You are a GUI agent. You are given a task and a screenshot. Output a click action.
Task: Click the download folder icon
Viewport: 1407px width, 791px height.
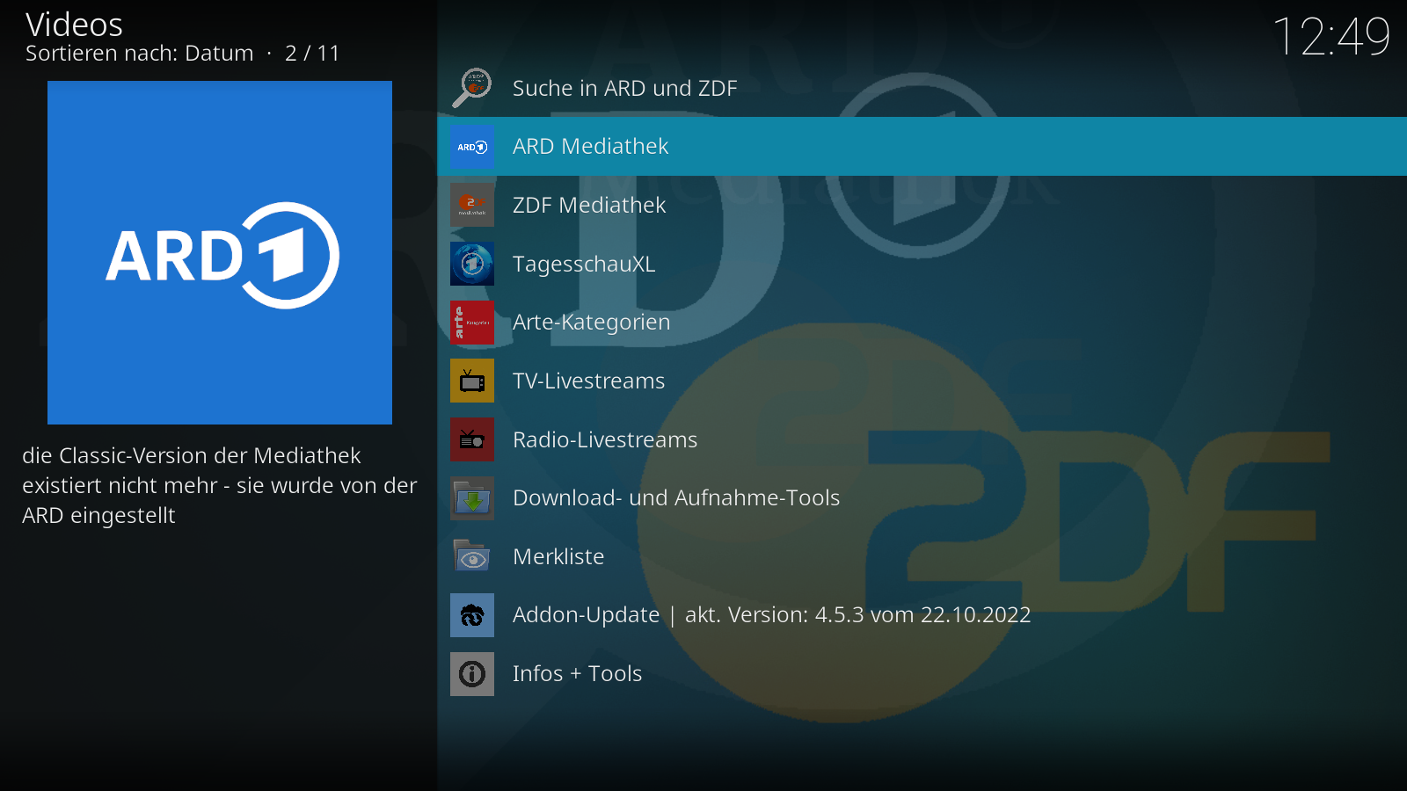tap(472, 498)
